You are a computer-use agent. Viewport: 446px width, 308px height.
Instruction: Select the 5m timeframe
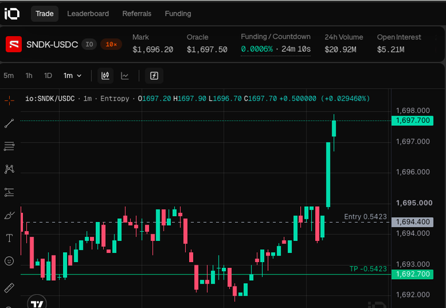point(9,76)
